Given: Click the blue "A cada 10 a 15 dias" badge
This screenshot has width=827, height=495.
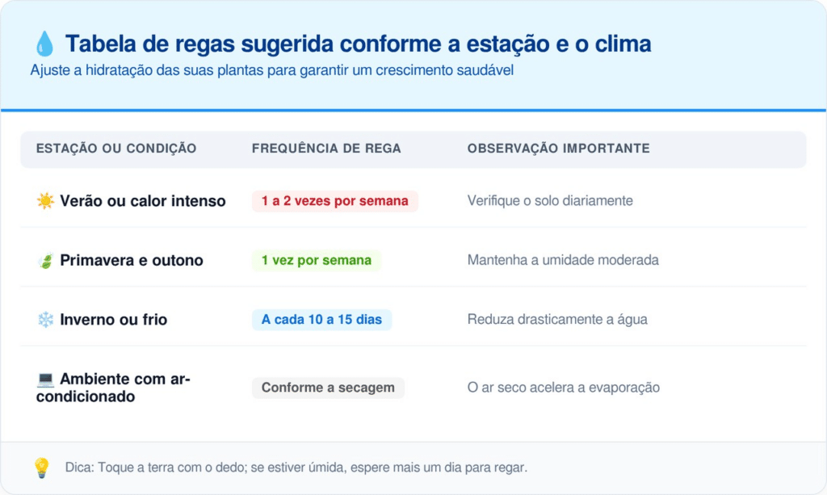Looking at the screenshot, I should click(x=321, y=320).
